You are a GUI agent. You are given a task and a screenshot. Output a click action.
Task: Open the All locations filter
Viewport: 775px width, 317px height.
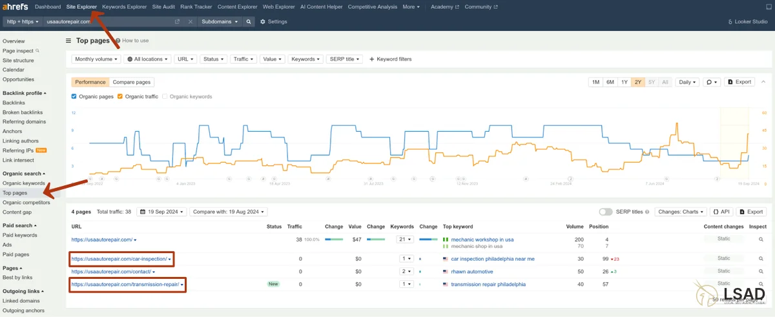(x=148, y=59)
